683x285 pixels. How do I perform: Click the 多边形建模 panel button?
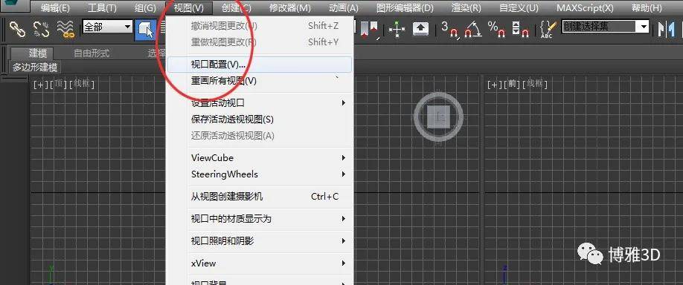(x=35, y=68)
